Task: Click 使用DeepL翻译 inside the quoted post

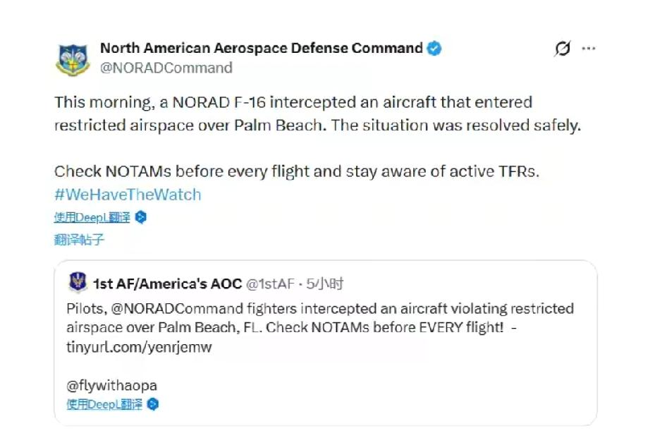Action: [x=104, y=404]
